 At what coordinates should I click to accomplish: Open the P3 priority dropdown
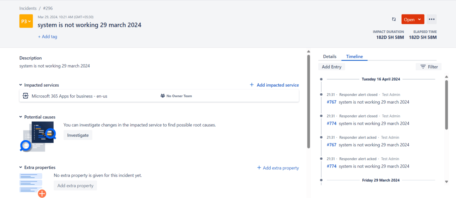26,21
